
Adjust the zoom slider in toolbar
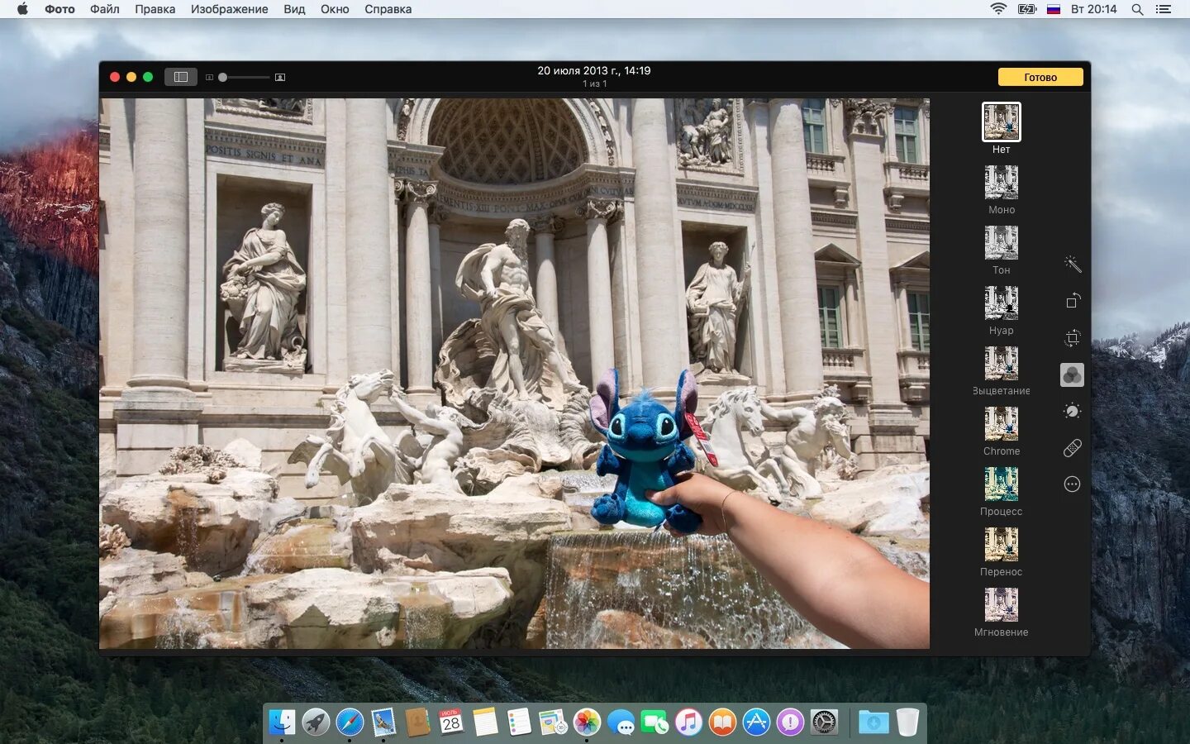coord(245,77)
